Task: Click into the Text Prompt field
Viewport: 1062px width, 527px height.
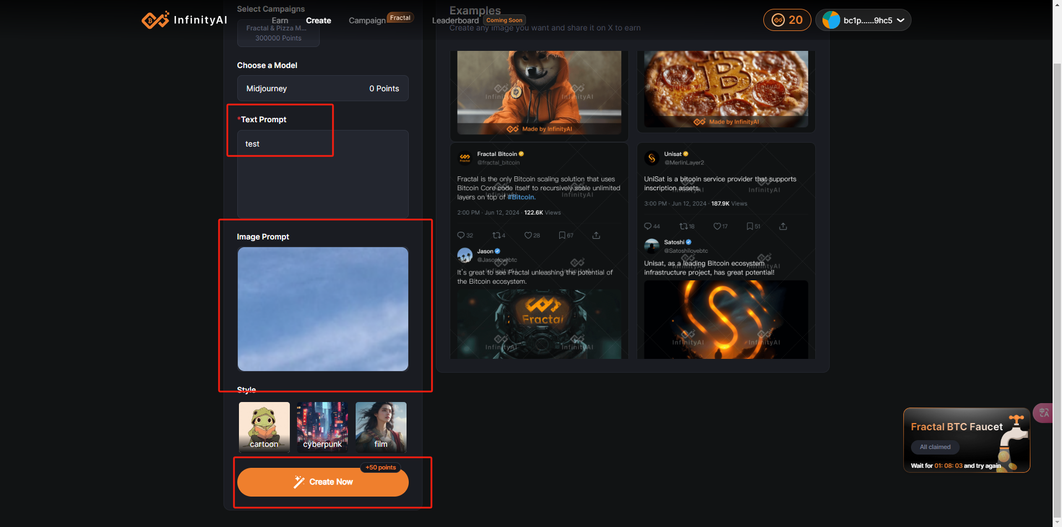Action: click(x=322, y=174)
